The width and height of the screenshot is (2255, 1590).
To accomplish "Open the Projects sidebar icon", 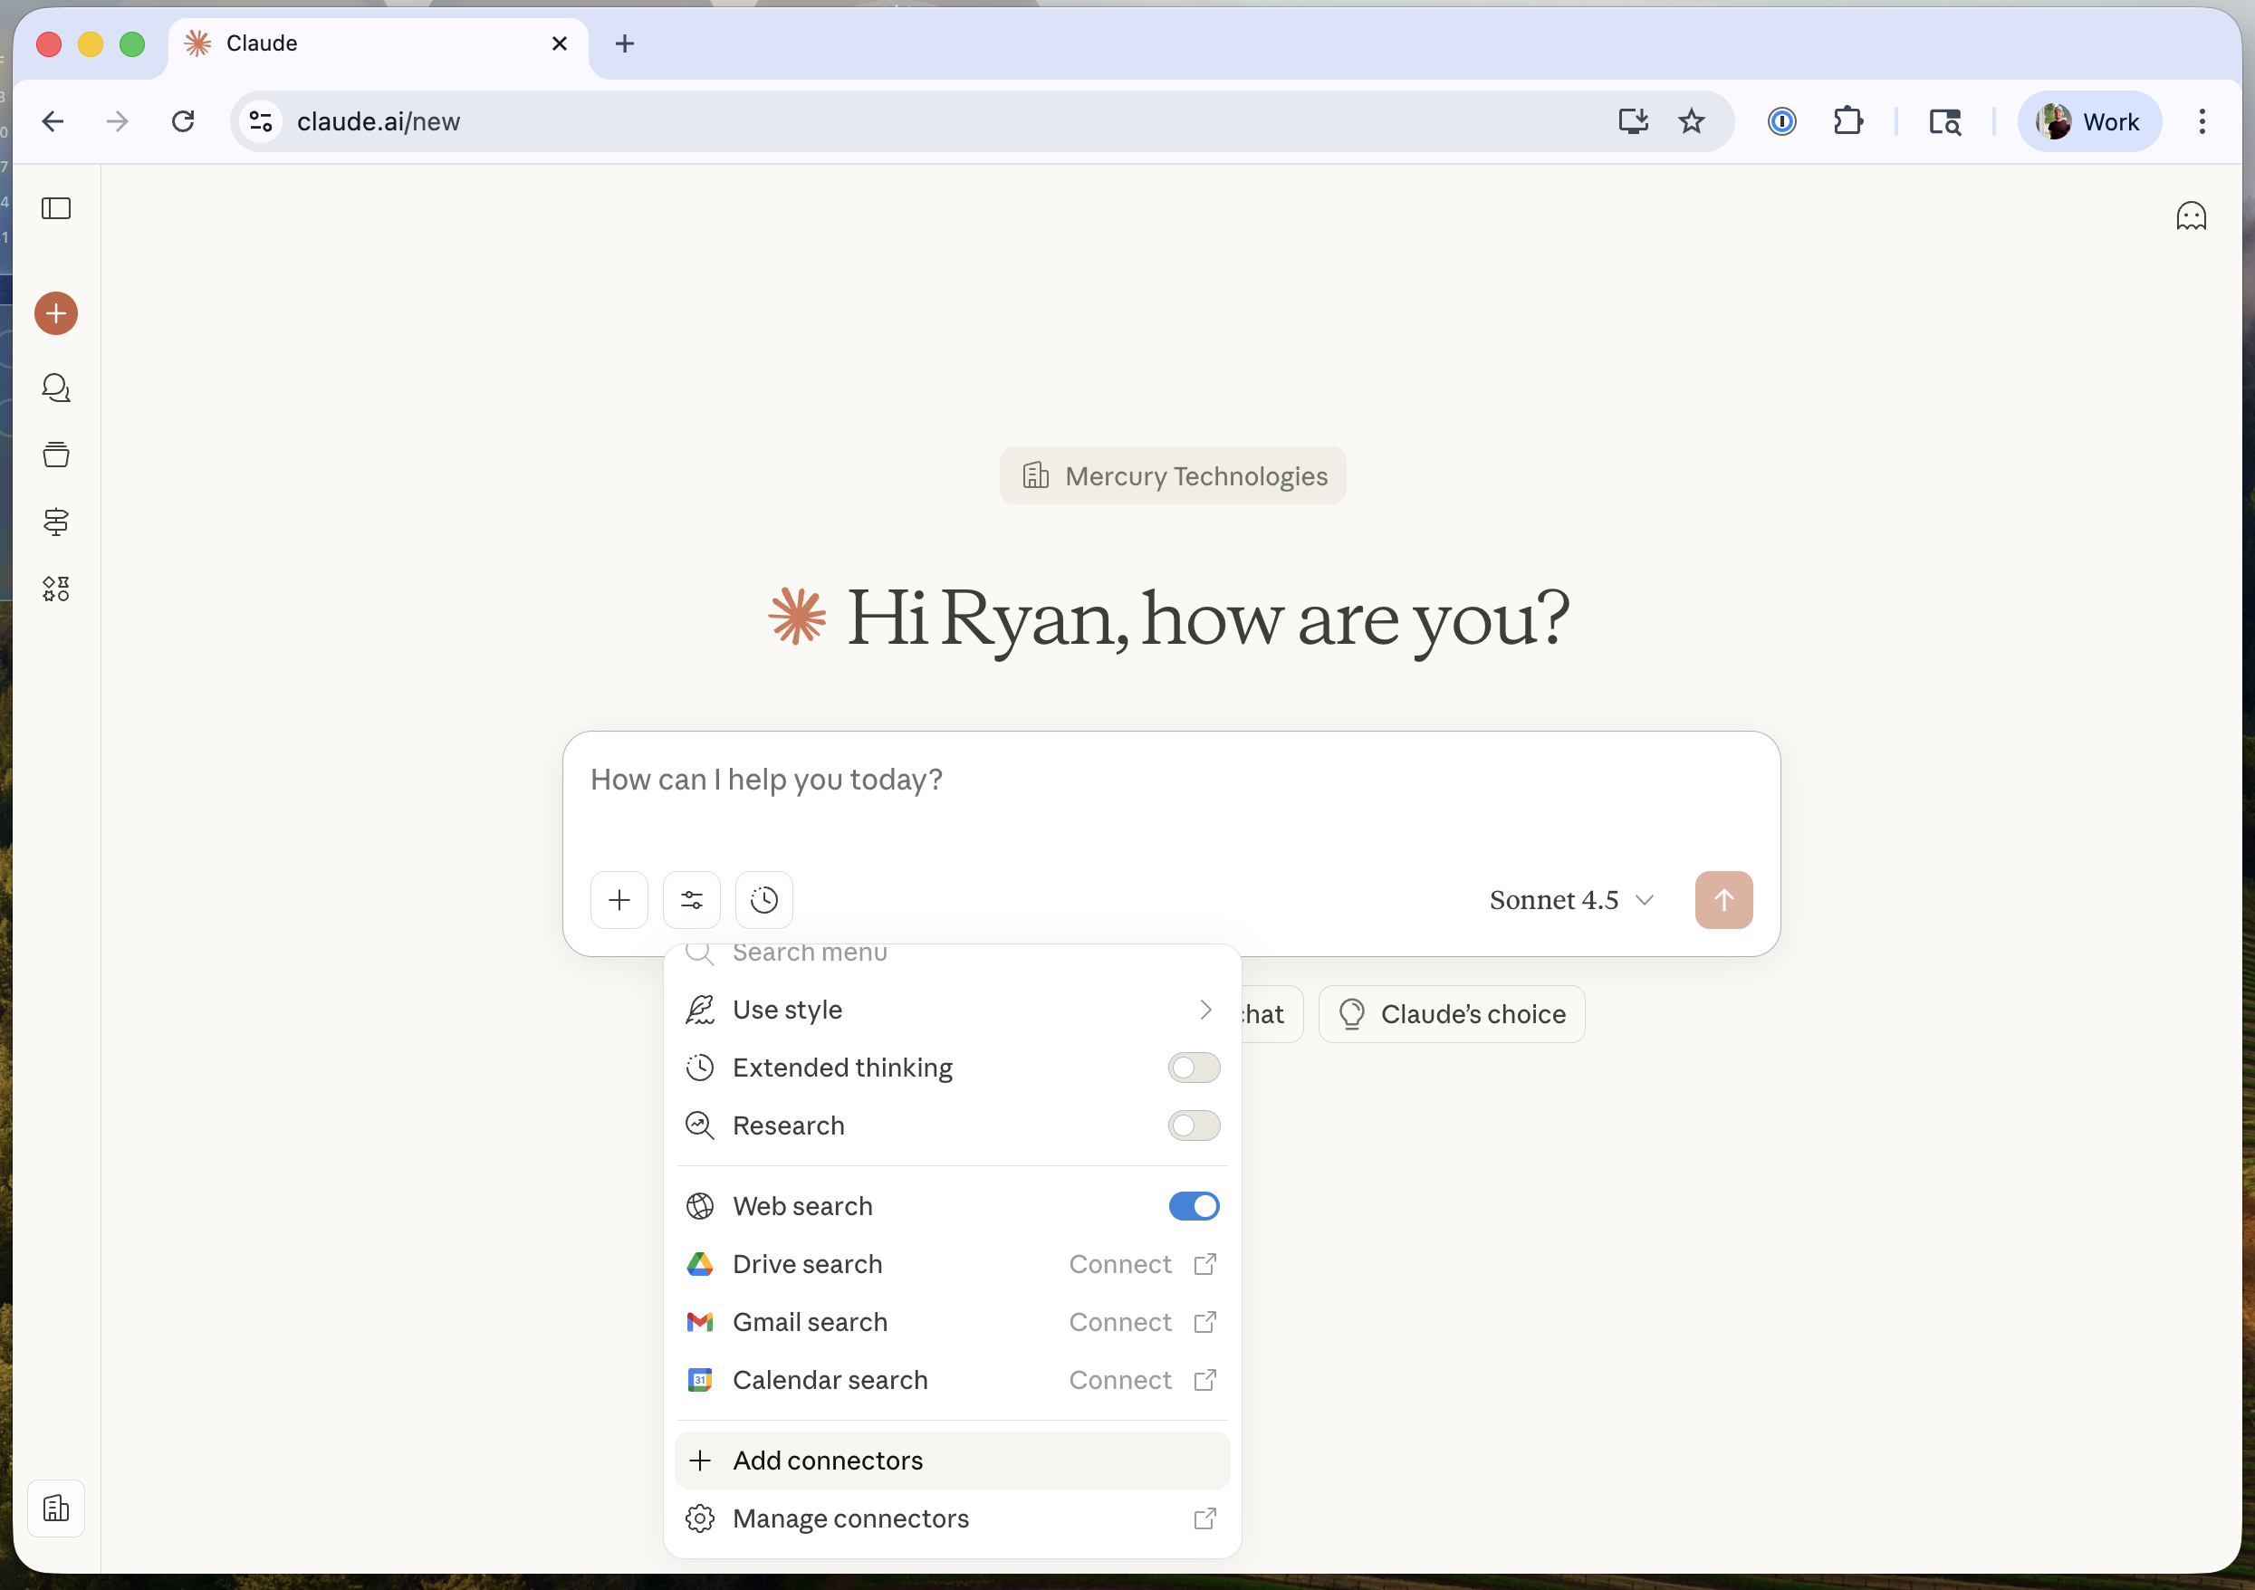I will click(56, 455).
